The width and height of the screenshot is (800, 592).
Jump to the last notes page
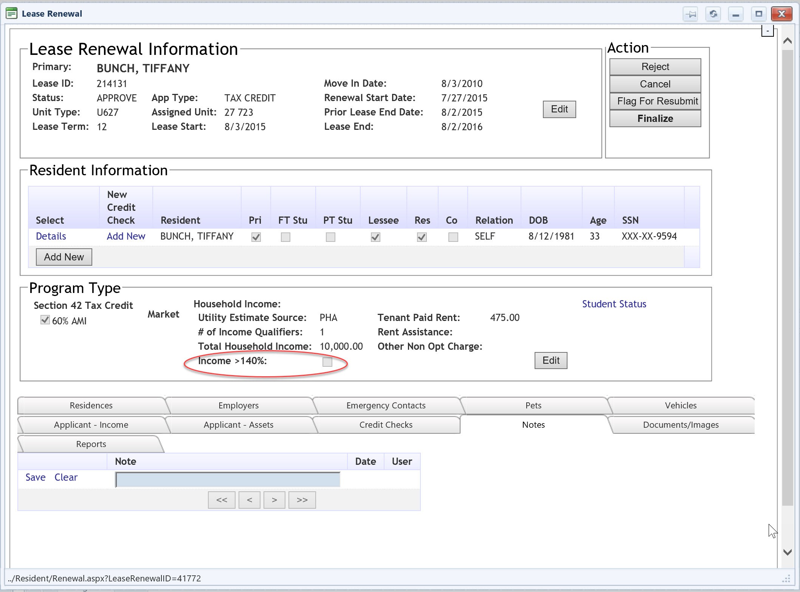tap(302, 500)
